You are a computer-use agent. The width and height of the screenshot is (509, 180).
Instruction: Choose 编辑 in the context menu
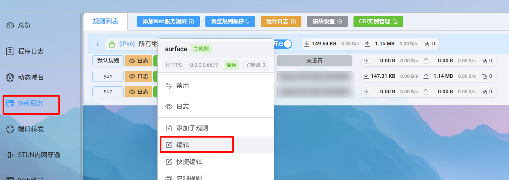[216, 145]
